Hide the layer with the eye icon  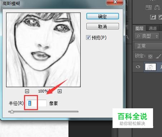[138, 67]
